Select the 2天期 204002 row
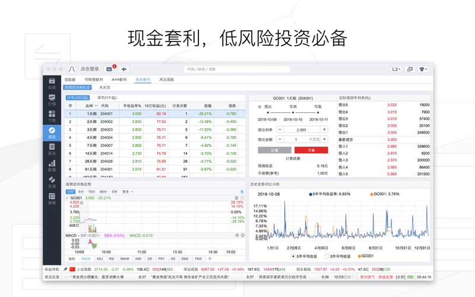 pos(155,122)
